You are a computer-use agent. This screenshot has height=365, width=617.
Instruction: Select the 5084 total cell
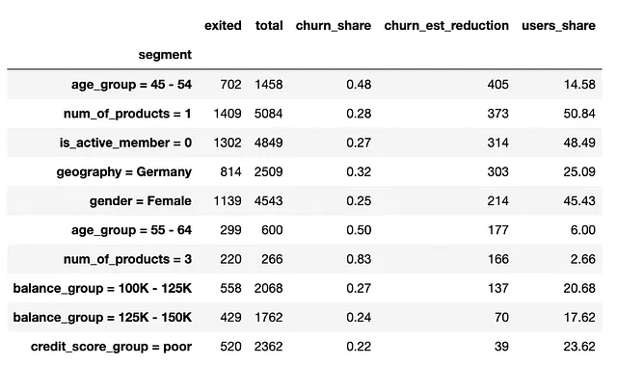point(268,114)
